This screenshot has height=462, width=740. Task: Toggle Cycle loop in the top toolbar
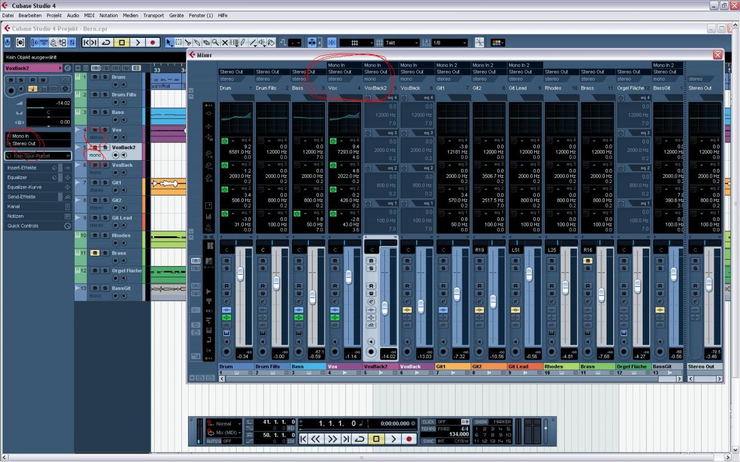click(x=106, y=43)
